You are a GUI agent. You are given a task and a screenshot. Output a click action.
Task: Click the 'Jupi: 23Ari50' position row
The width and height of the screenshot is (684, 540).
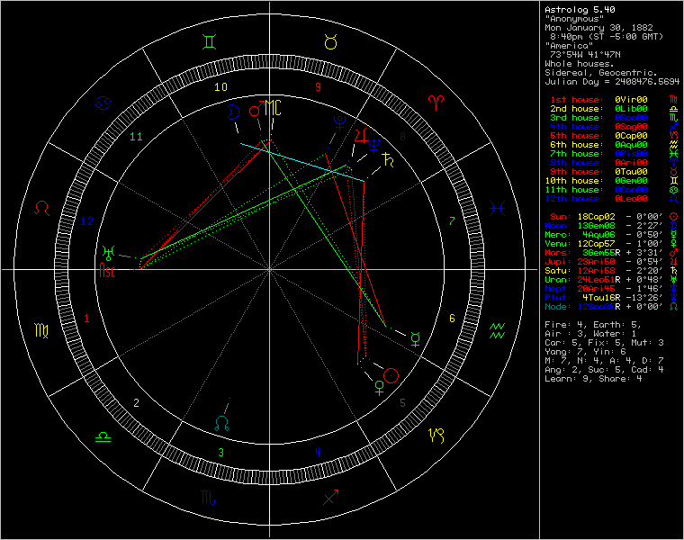point(611,262)
